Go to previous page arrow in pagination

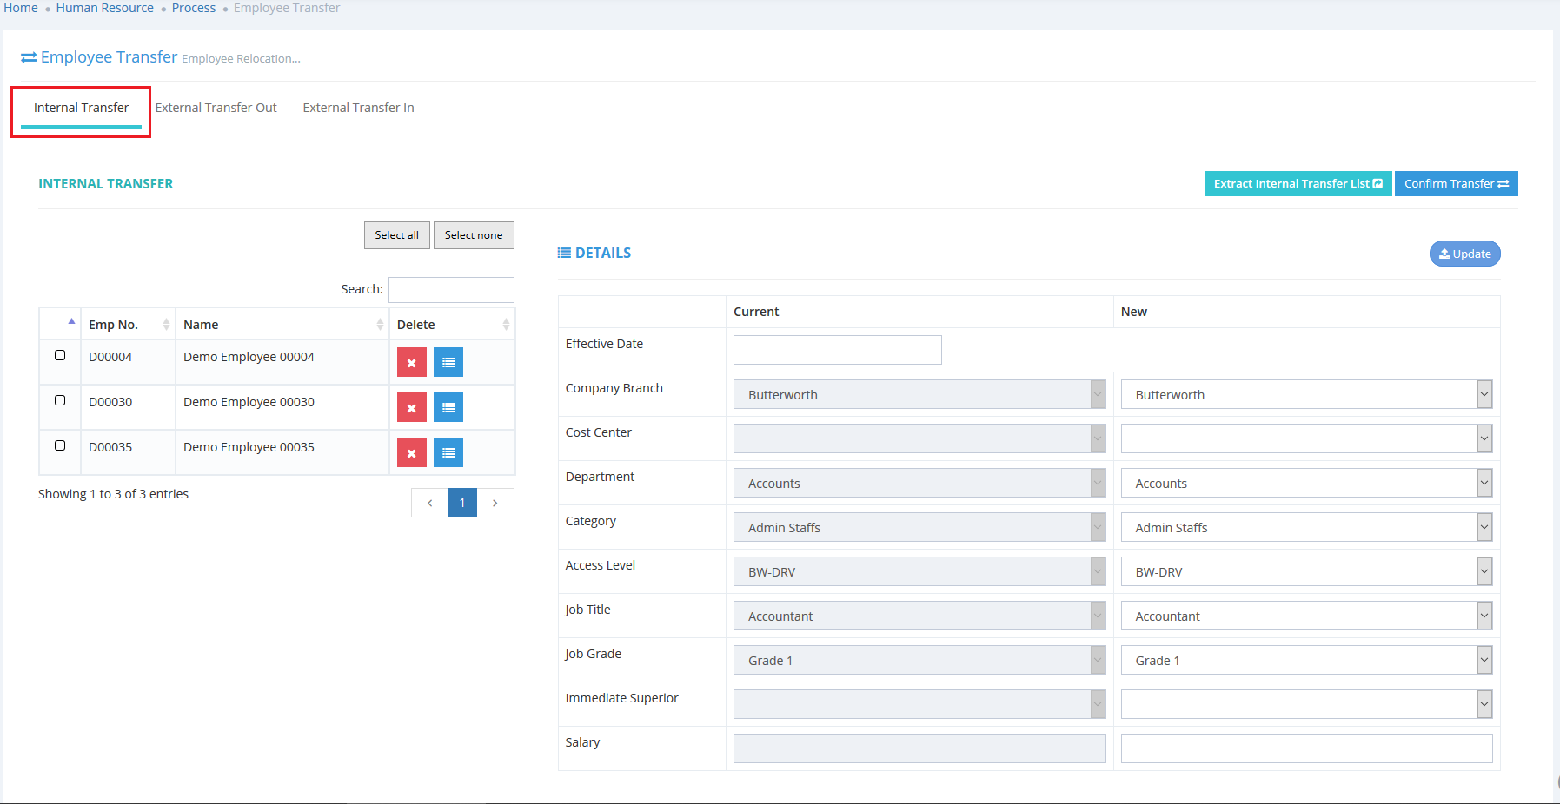429,503
